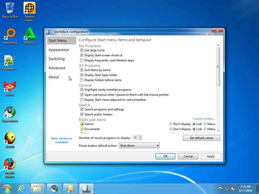Select Menu option for Documents
This screenshot has width=259, height=194.
(x=205, y=129)
